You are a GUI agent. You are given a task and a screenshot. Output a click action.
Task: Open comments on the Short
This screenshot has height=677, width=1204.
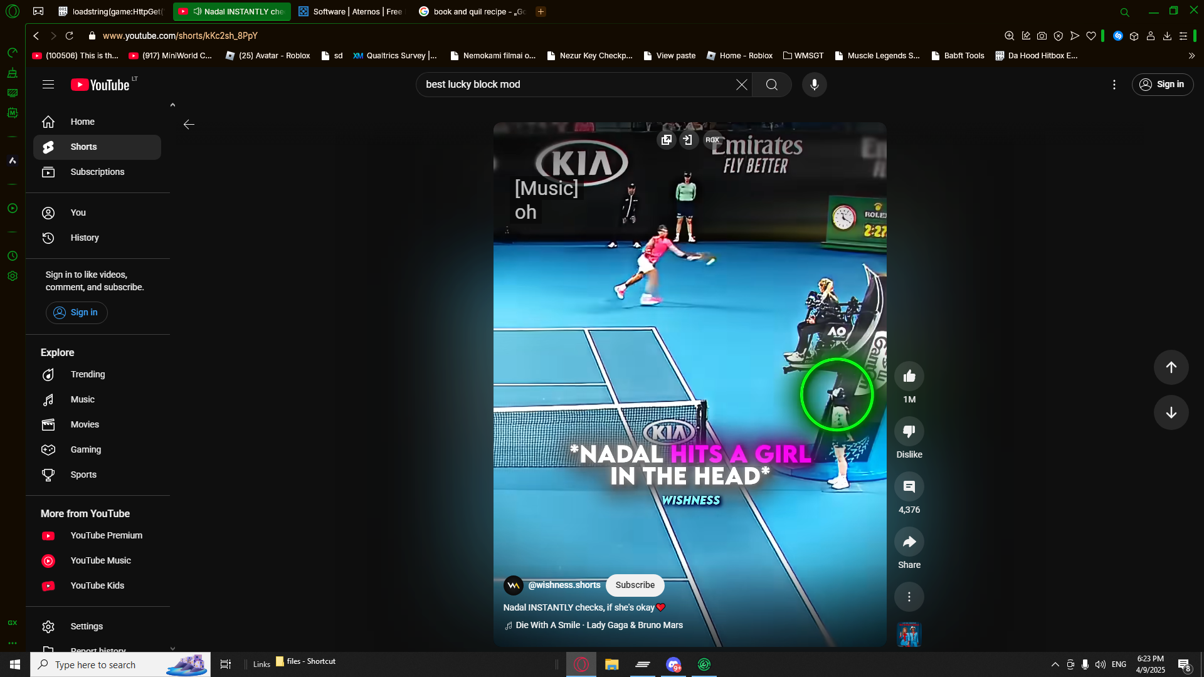pos(909,486)
